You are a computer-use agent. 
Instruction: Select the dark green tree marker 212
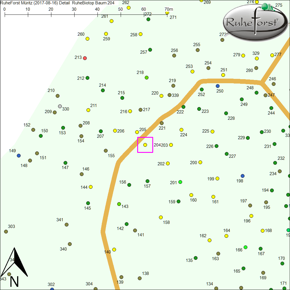pos(88,78)
